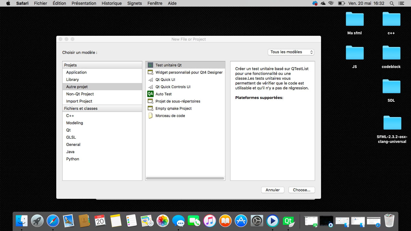
Task: Open Mail stamp icon in the Dock
Action: pyautogui.click(x=69, y=221)
